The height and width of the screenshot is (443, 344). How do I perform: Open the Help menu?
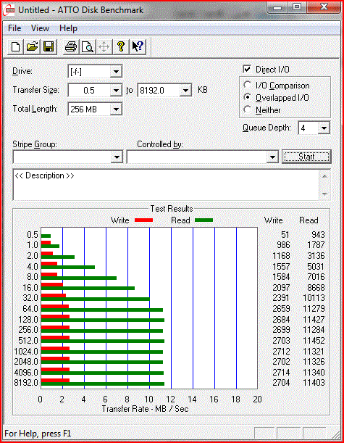tap(68, 28)
